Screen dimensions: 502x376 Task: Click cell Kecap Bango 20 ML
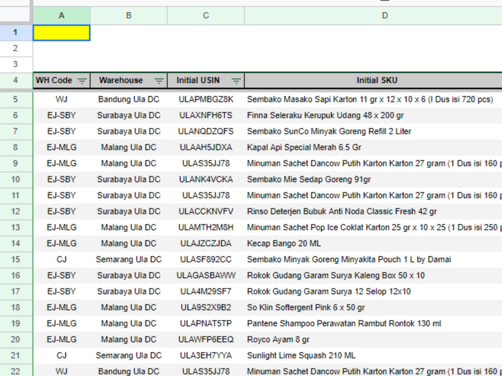pos(373,243)
